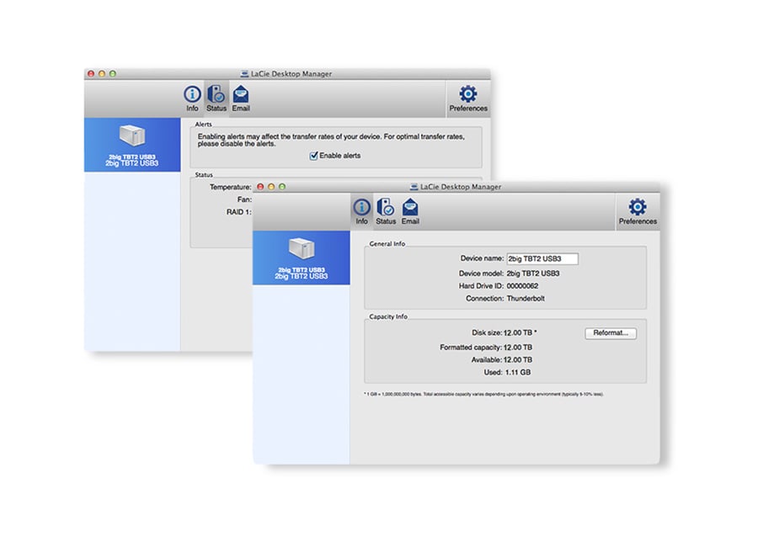758x547 pixels.
Task: Open the Preferences gear in the back window
Action: pos(468,98)
